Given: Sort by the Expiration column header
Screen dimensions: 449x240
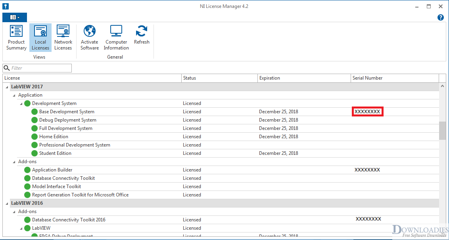Looking at the screenshot, I should click(x=304, y=78).
